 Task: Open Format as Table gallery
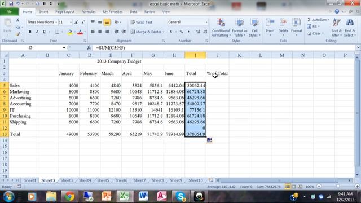point(239,28)
